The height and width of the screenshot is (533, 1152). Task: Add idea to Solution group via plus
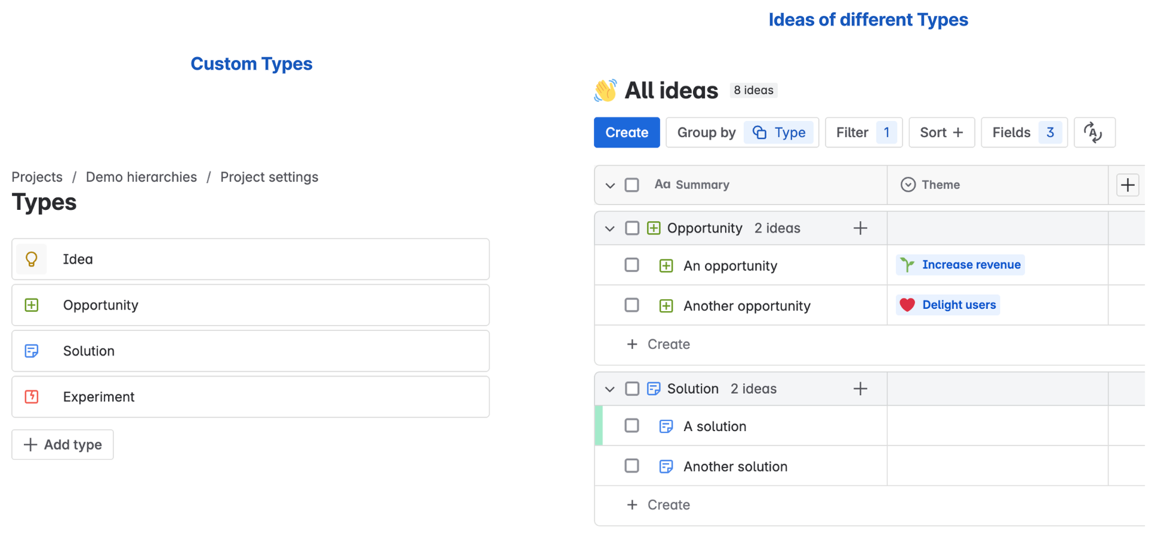coord(860,389)
